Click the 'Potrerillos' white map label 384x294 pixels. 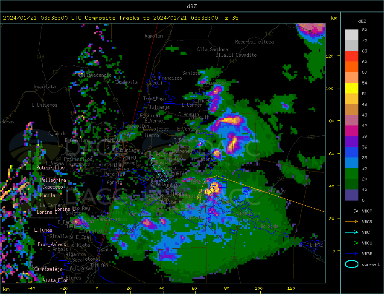point(50,168)
